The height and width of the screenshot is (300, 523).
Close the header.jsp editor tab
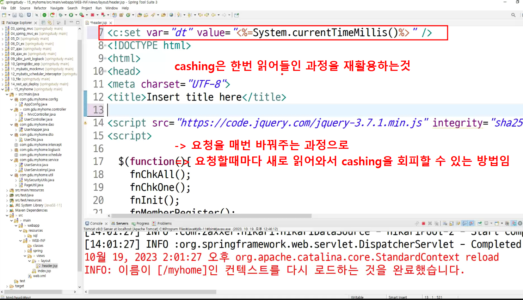pos(111,23)
